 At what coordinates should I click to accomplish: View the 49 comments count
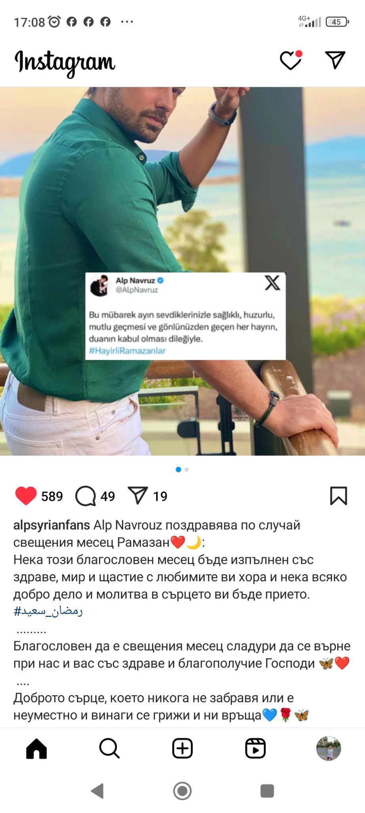[x=108, y=496]
